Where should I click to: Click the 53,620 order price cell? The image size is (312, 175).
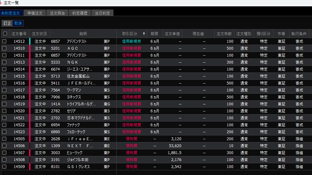174,146
